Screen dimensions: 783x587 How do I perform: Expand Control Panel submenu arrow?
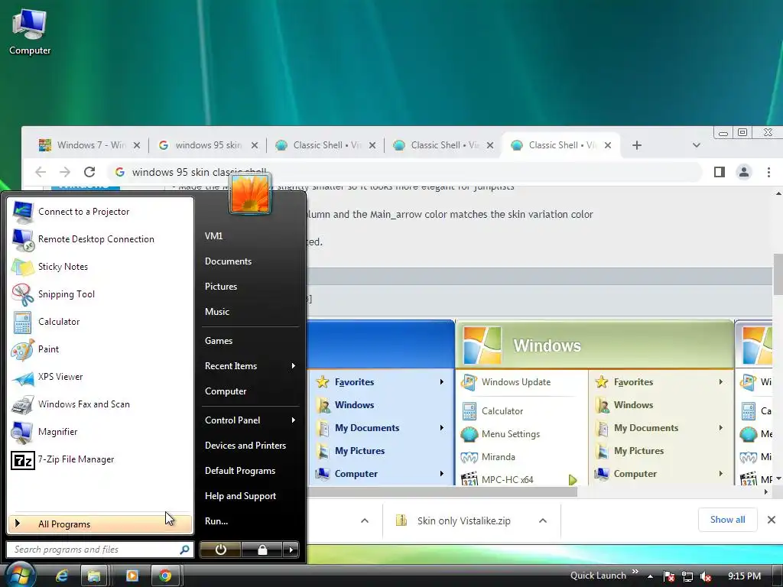pos(293,420)
